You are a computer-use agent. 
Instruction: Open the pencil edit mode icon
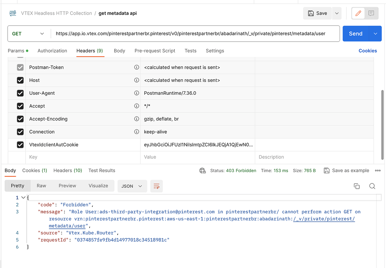[x=358, y=13]
